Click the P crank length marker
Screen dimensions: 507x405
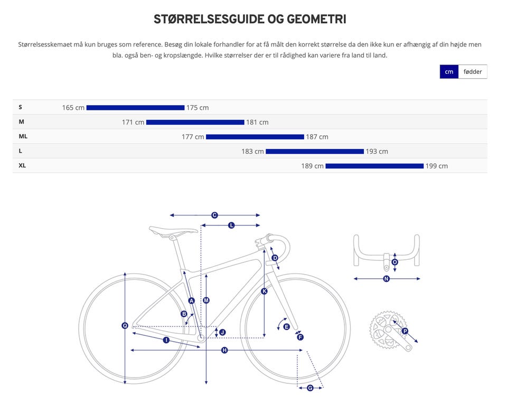pos(405,331)
